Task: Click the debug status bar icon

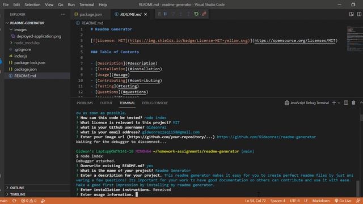Action: pyautogui.click(x=43, y=201)
